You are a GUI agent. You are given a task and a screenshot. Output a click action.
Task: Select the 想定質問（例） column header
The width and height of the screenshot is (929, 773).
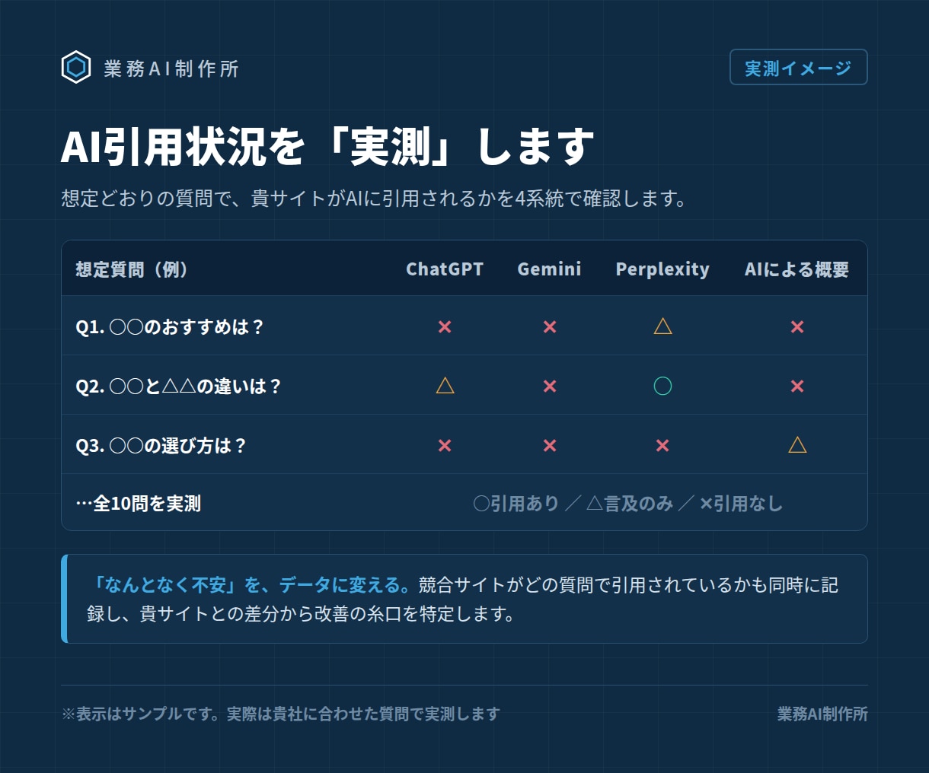click(x=132, y=269)
